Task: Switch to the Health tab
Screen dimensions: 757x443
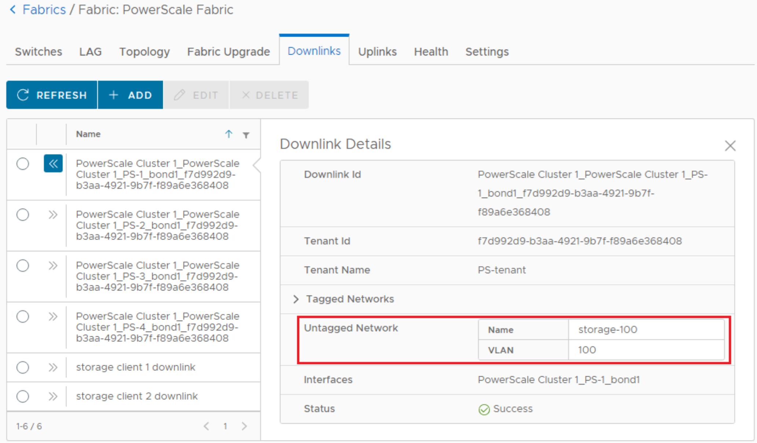Action: coord(431,52)
